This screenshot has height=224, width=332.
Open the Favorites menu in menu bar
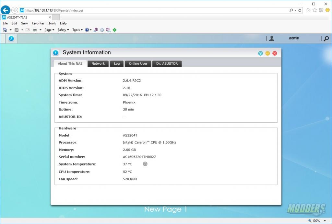pyautogui.click(x=38, y=23)
